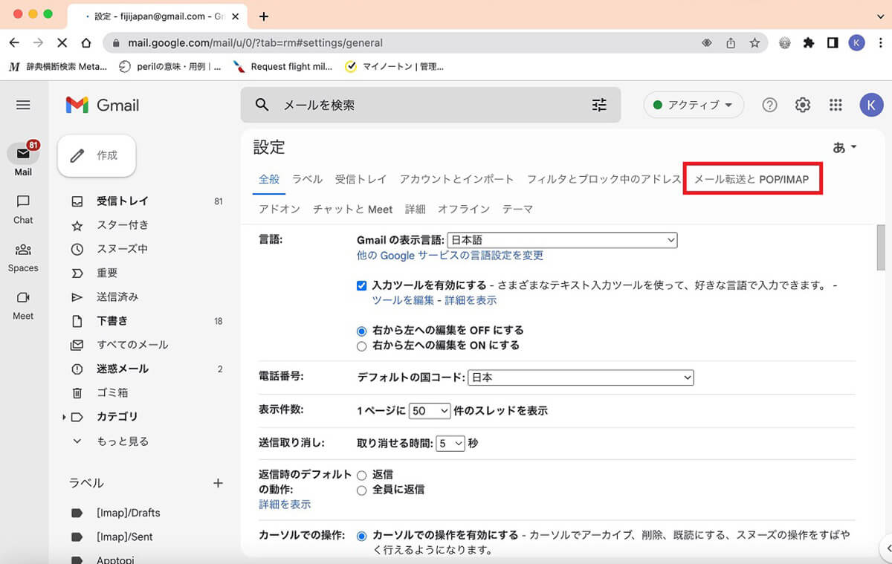Toggle 入力ツールを有効にする checkbox
This screenshot has width=892, height=564.
(x=362, y=285)
